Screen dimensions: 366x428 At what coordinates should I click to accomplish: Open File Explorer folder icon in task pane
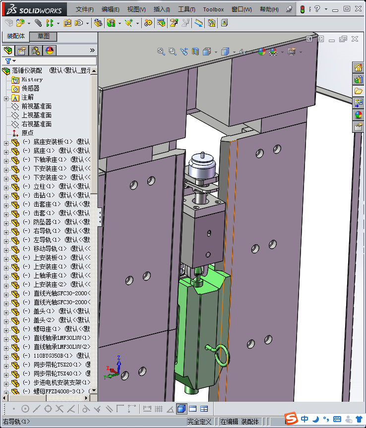pyautogui.click(x=359, y=91)
